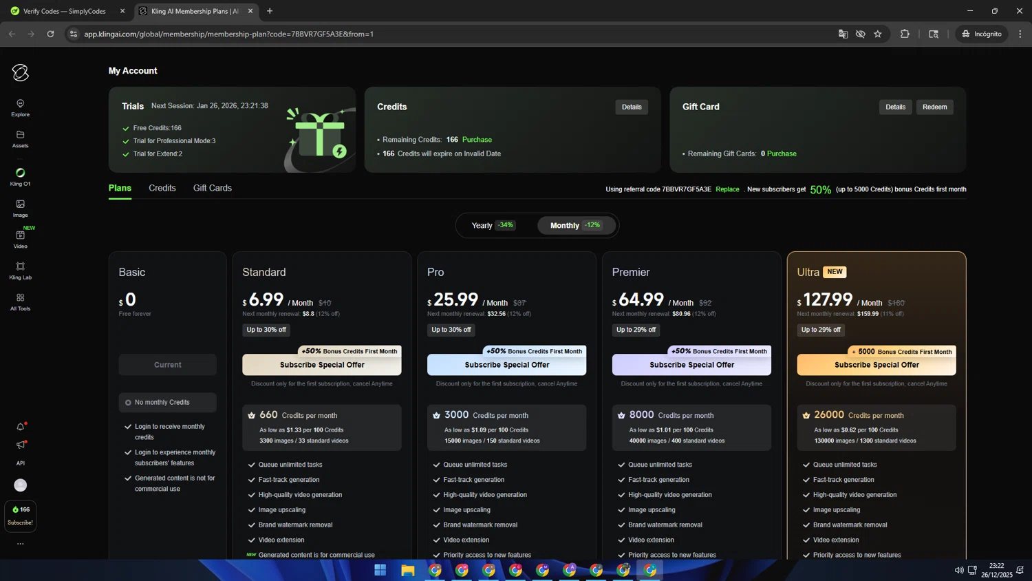Open the taskbar clock showing 23:22

996,570
